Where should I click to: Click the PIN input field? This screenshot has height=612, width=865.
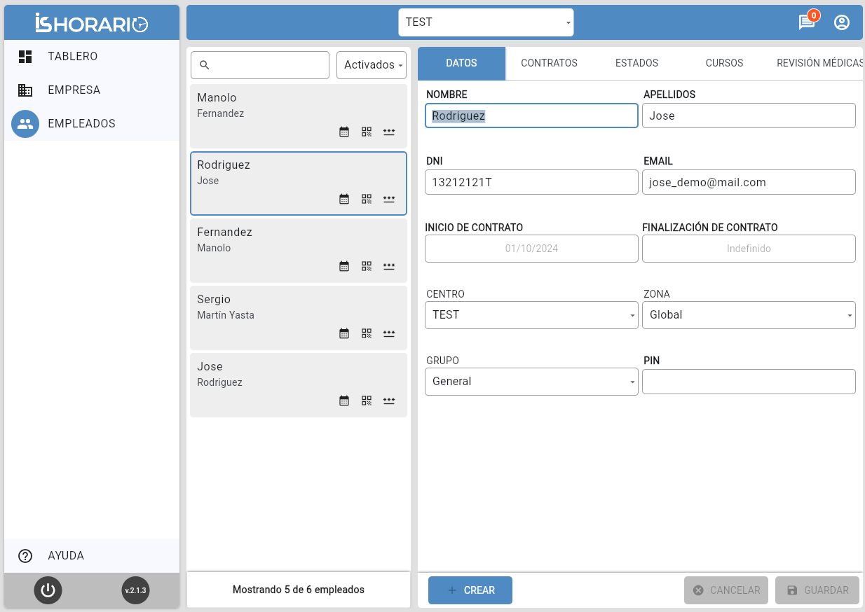click(x=749, y=382)
